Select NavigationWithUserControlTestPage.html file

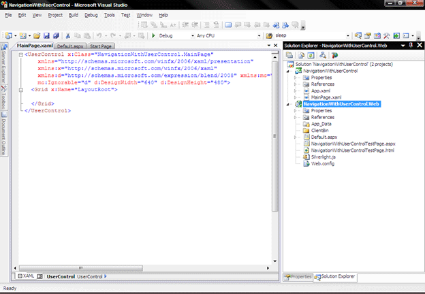[352, 150]
